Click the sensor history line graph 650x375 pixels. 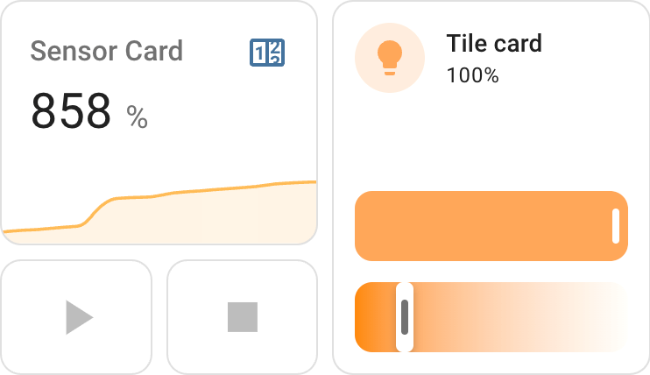click(210, 189)
